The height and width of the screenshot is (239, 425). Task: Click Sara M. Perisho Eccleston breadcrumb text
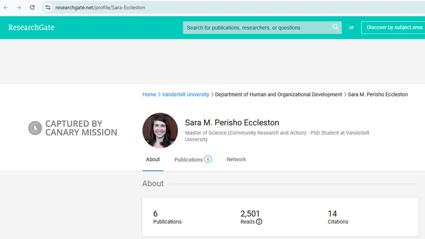point(378,95)
